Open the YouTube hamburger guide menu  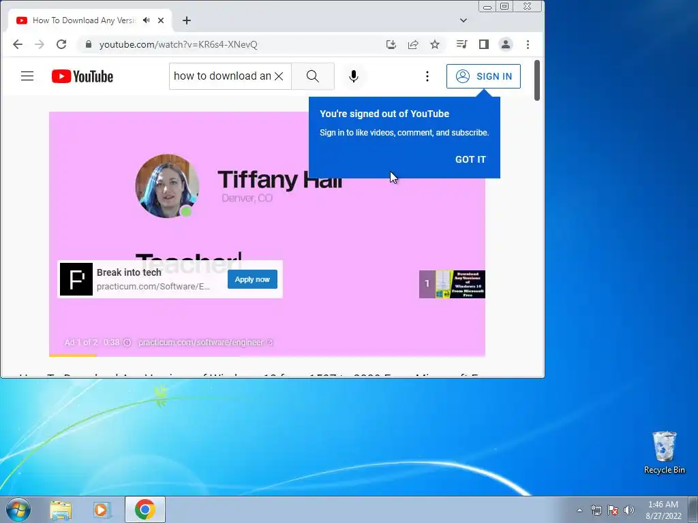27,76
